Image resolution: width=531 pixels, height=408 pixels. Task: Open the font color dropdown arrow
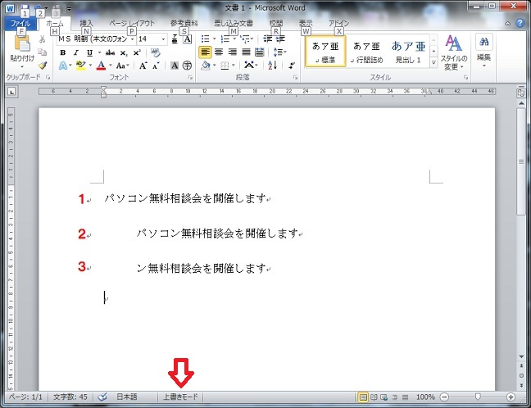click(x=111, y=66)
